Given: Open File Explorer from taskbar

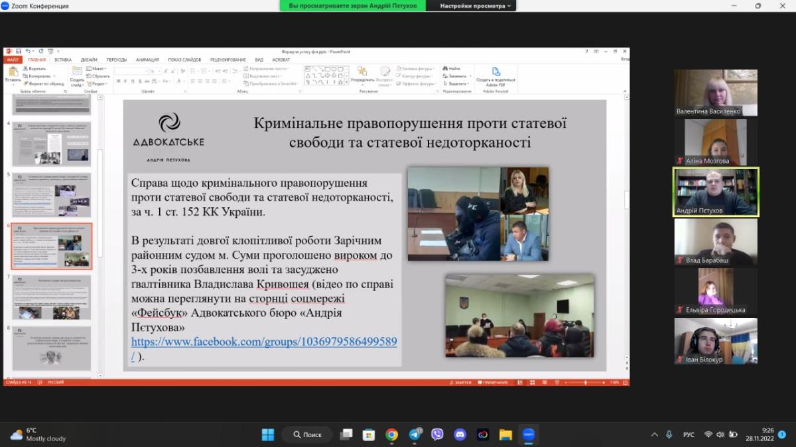Looking at the screenshot, I should pos(505,434).
